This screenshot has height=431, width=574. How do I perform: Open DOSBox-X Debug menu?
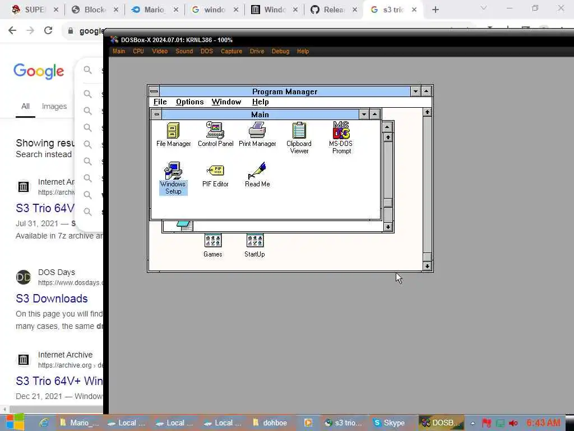280,51
